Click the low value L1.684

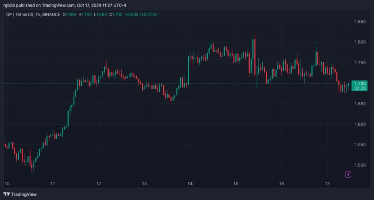coord(100,14)
